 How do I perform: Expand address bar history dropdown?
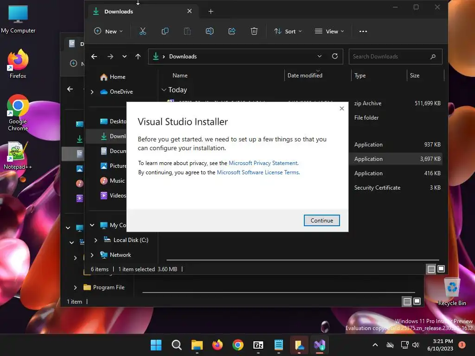click(319, 56)
